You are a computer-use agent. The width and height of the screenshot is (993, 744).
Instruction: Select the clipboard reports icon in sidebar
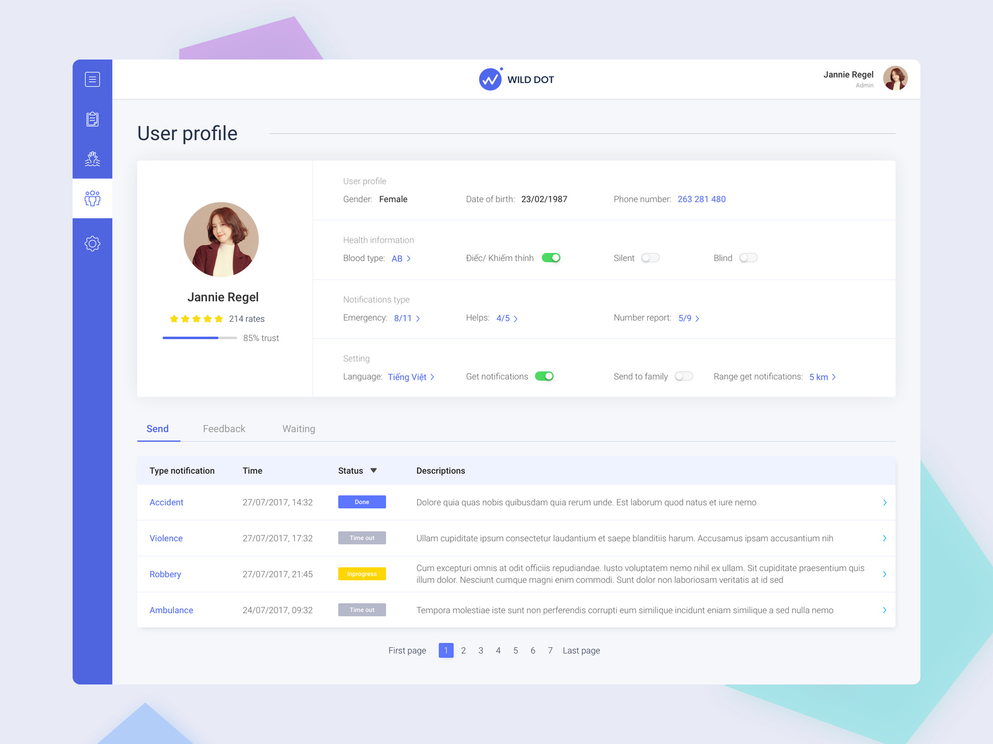point(92,120)
